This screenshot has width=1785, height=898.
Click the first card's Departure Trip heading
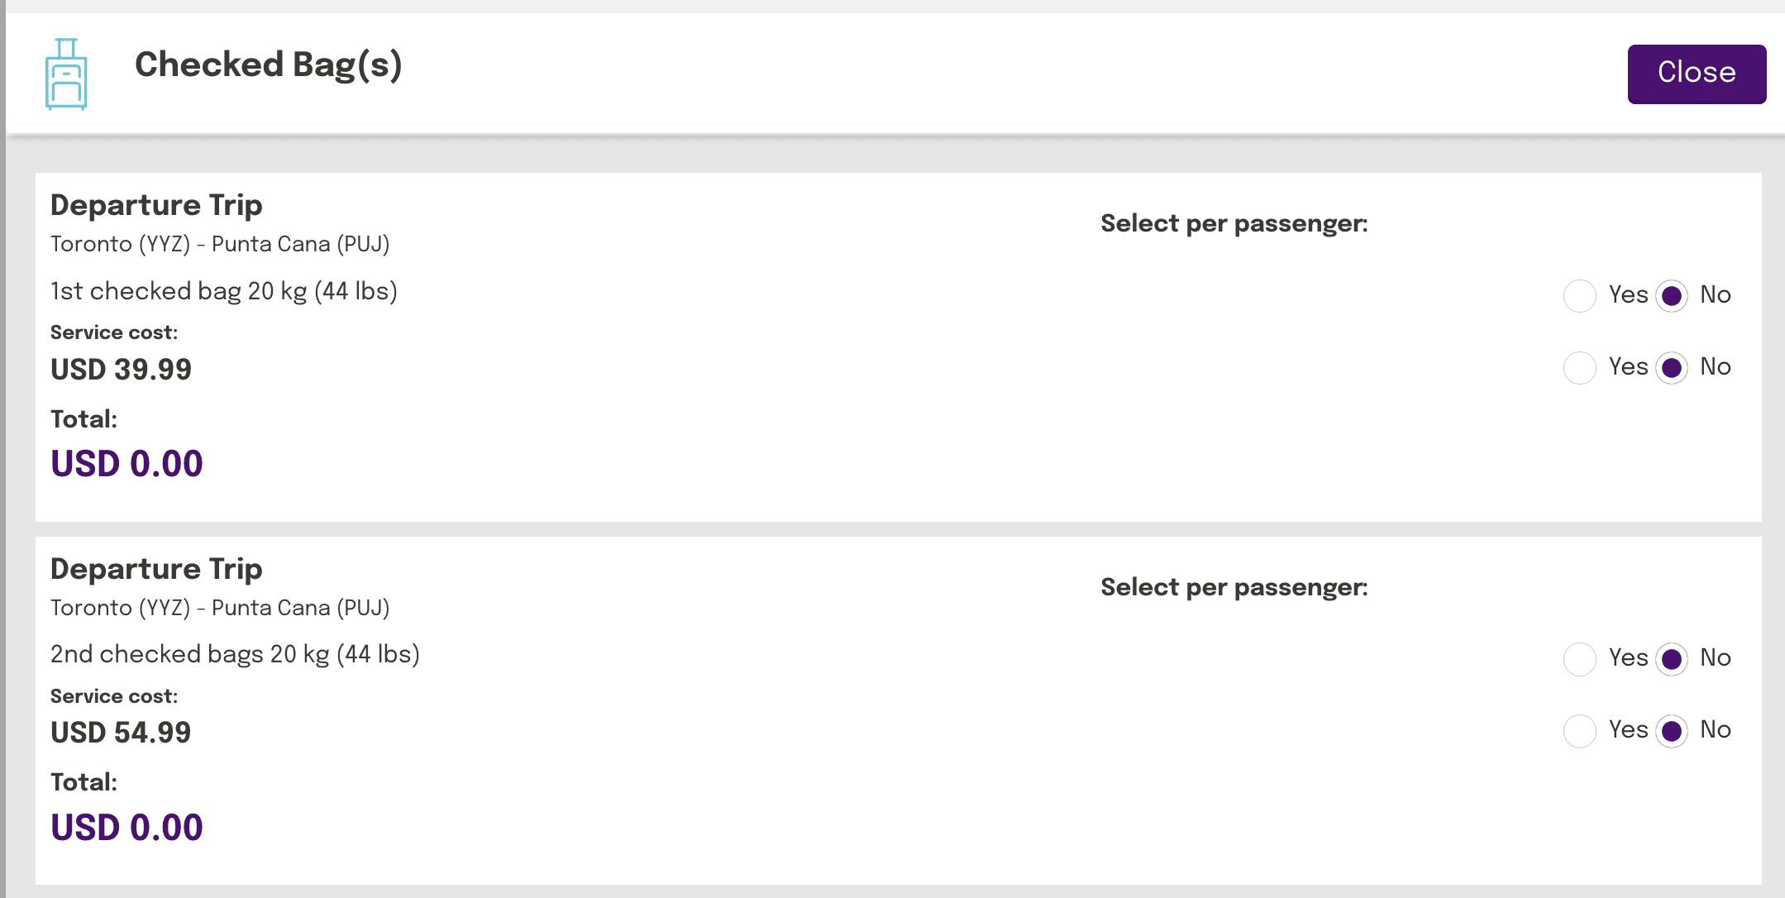click(x=156, y=205)
